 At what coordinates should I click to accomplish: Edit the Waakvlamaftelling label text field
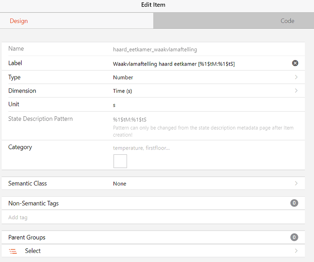click(x=174, y=64)
